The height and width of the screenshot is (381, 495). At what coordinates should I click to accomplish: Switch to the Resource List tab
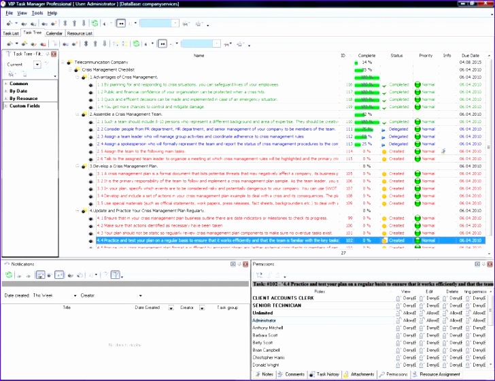(x=80, y=33)
